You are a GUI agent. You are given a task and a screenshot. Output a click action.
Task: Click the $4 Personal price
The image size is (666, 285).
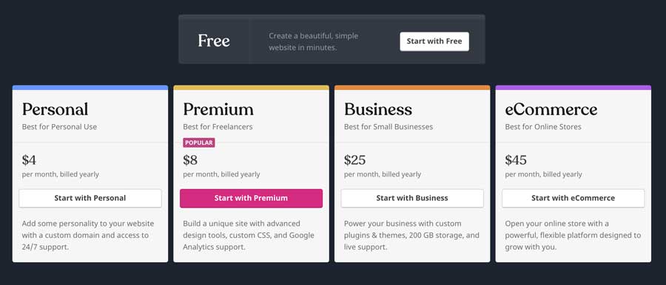tap(30, 160)
